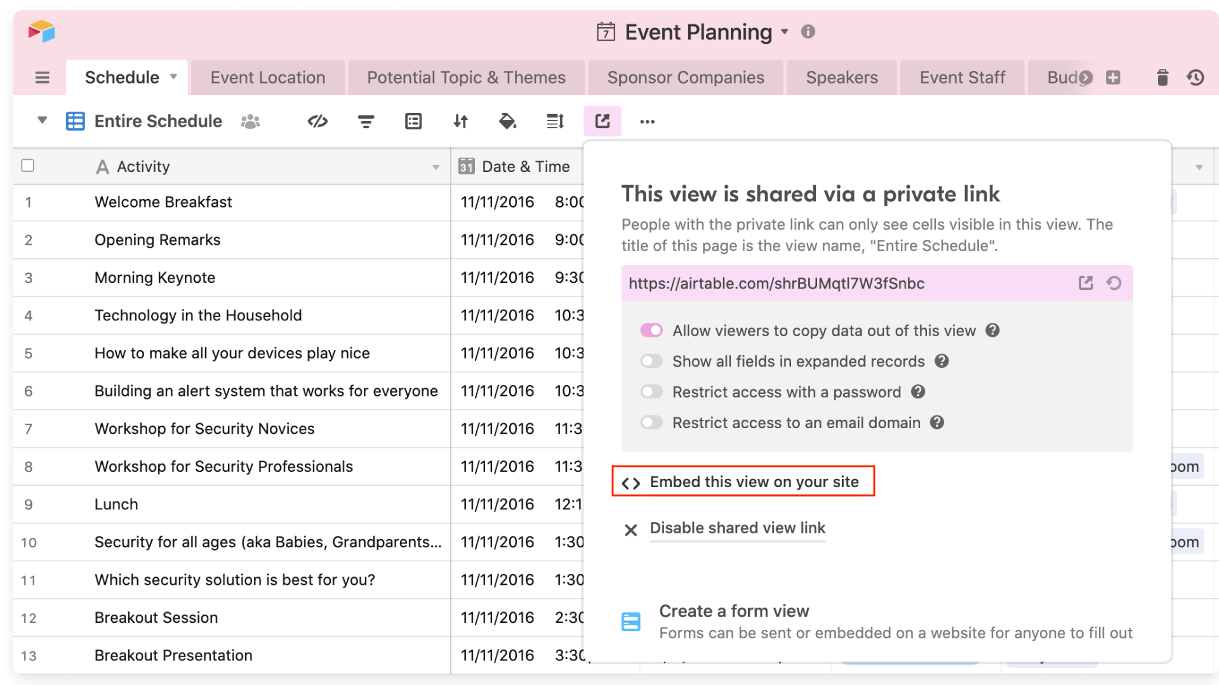Click Disable shared view link

pyautogui.click(x=737, y=528)
